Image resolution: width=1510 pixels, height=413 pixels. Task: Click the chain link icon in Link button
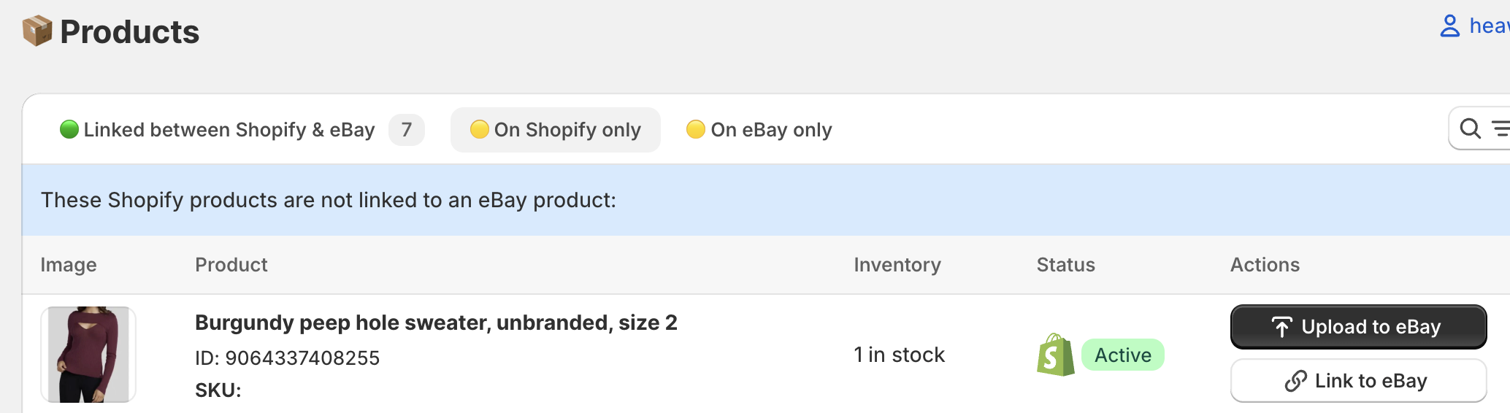1295,381
